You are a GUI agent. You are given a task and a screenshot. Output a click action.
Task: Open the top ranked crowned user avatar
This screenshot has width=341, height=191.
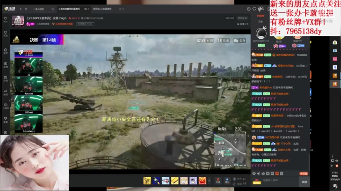pos(261,34)
